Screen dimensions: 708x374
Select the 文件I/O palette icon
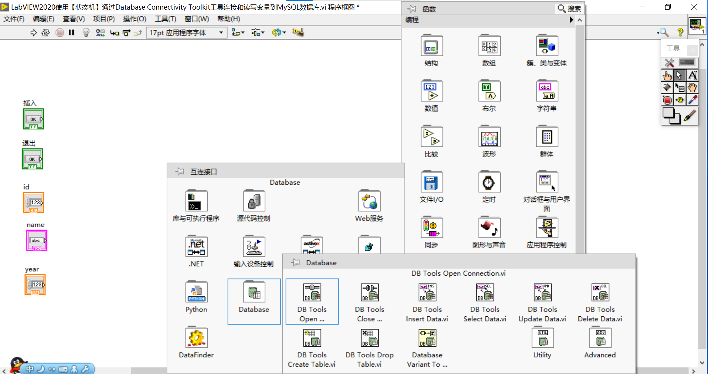click(431, 182)
